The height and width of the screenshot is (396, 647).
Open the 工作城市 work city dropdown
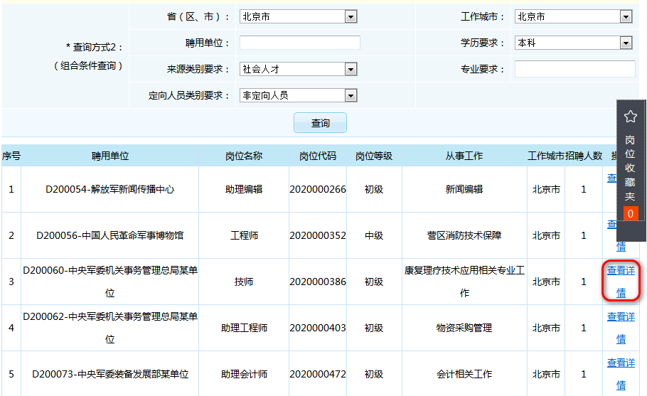[x=573, y=16]
